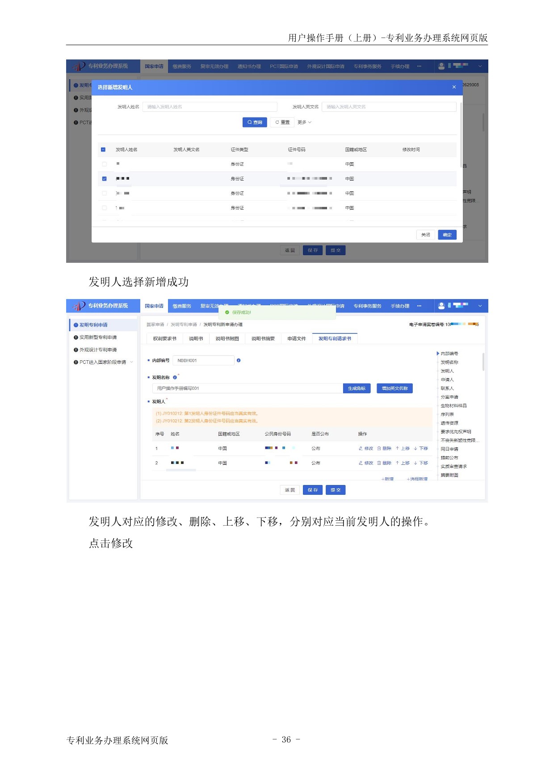Uncheck the checked second inventor row
This screenshot has width=554, height=784.
pos(104,179)
